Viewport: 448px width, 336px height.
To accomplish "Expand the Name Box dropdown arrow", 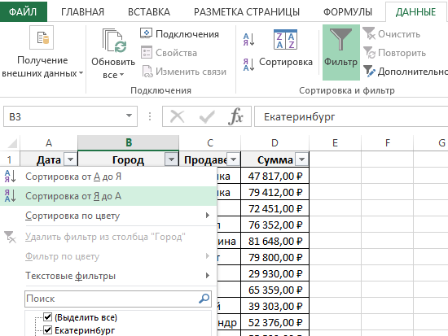I will (x=130, y=116).
